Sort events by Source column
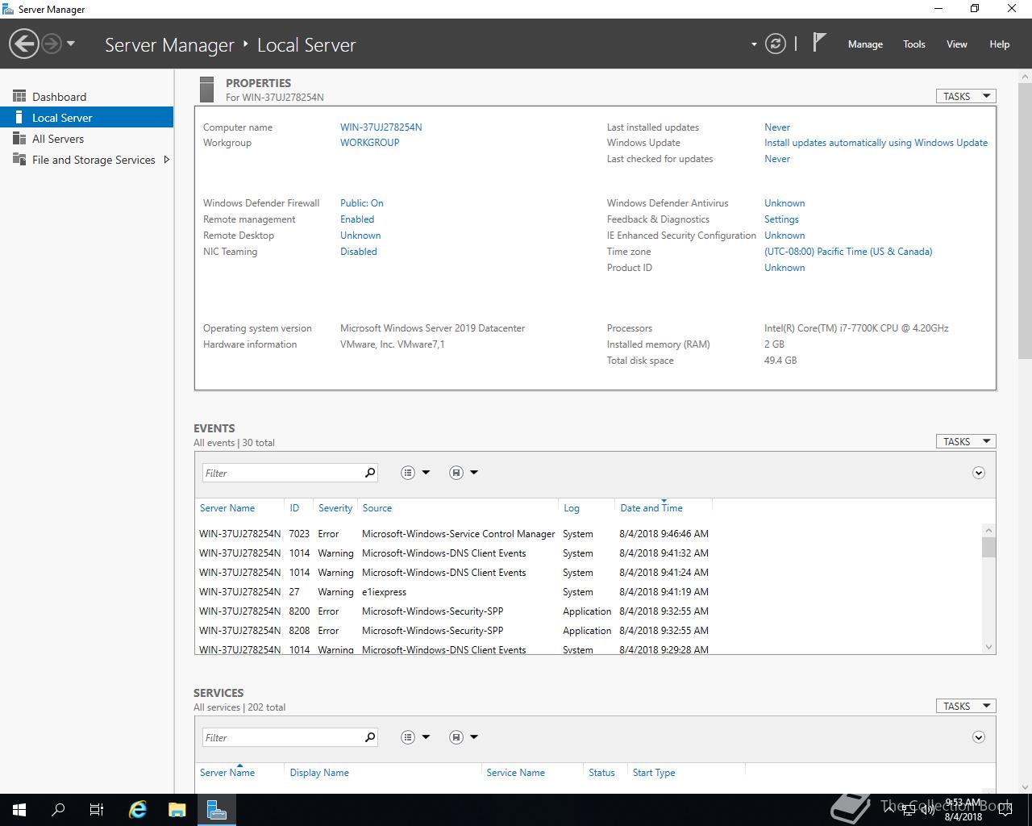The width and height of the screenshot is (1032, 826). tap(377, 508)
